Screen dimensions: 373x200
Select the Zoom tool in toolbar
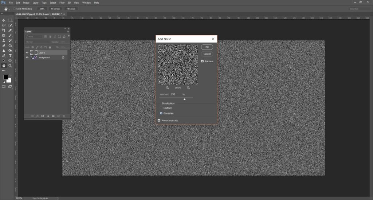coord(10,66)
